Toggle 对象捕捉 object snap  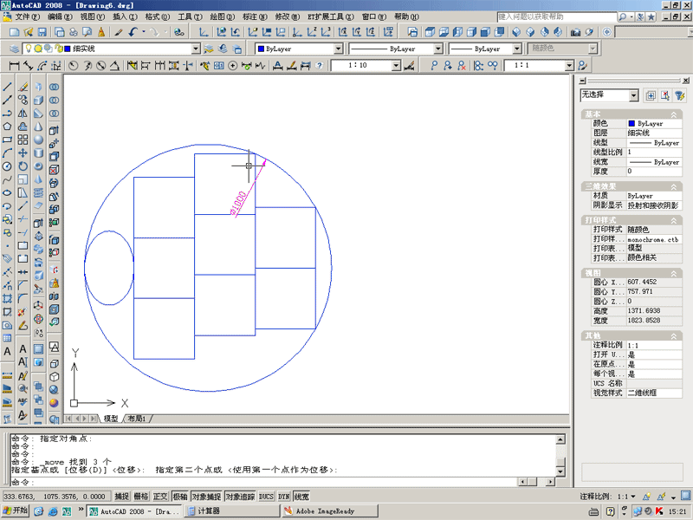206,497
